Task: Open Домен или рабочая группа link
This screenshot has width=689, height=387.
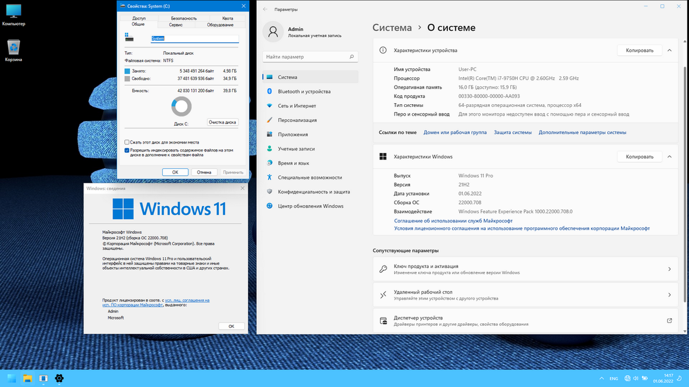Action: [455, 132]
